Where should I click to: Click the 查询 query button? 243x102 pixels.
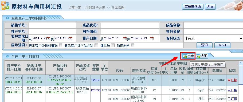[x=204, y=45]
